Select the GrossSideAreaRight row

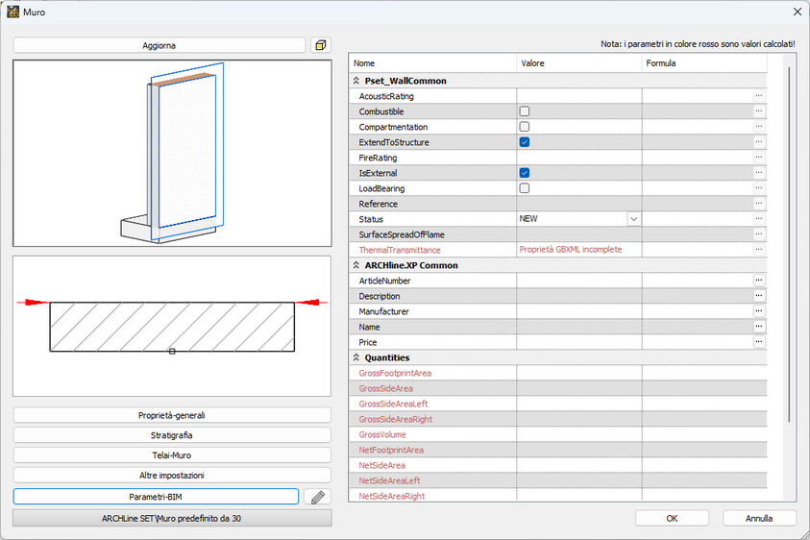(558, 419)
